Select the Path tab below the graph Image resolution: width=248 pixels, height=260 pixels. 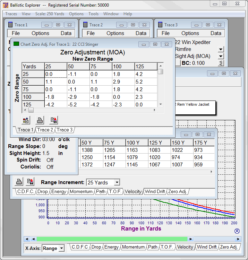(x=153, y=247)
